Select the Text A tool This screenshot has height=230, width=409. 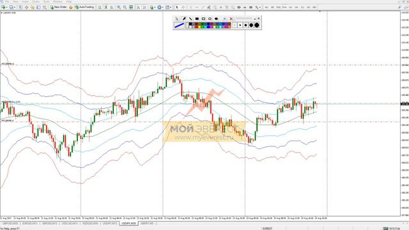tap(220, 7)
